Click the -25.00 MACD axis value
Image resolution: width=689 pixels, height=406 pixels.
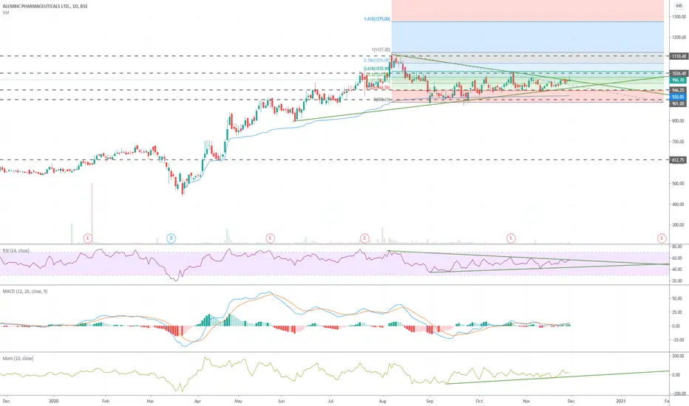click(677, 340)
